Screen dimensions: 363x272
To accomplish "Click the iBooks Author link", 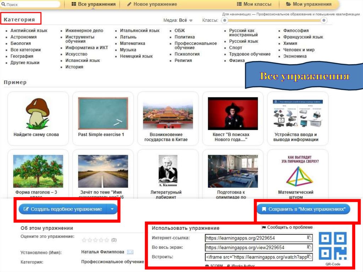I will [x=241, y=266].
